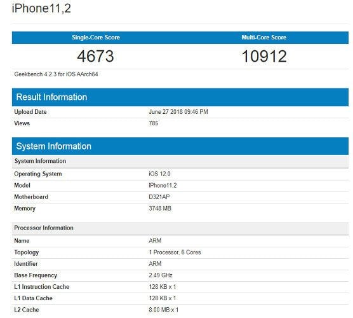
Task: Select Geekbench 4.2.3 for iOS AArch64 text
Action: pos(56,74)
